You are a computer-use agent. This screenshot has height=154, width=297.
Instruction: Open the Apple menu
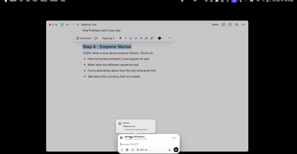pos(6,1)
